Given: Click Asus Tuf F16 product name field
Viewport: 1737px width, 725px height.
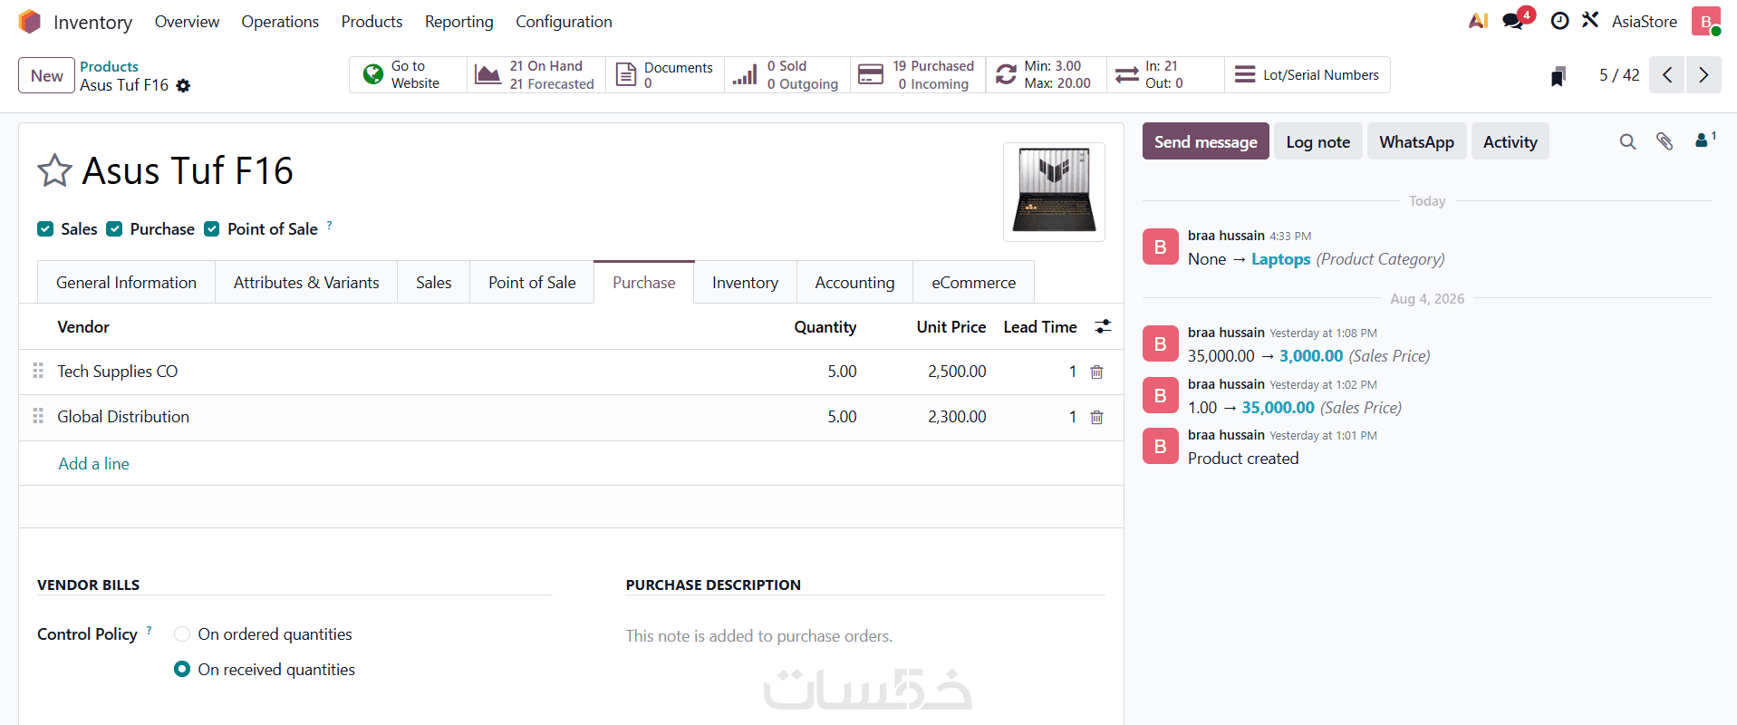Looking at the screenshot, I should coord(188,170).
